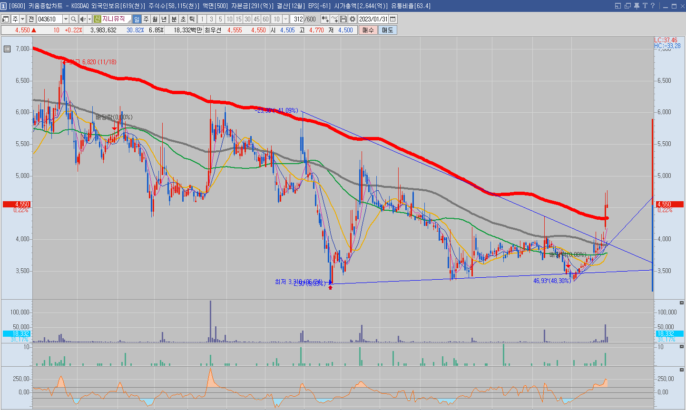
Task: Click the speaker sound icon
Action: [x=83, y=19]
